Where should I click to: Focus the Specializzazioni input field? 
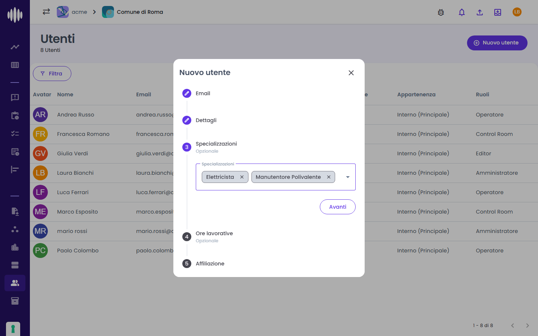(276, 177)
